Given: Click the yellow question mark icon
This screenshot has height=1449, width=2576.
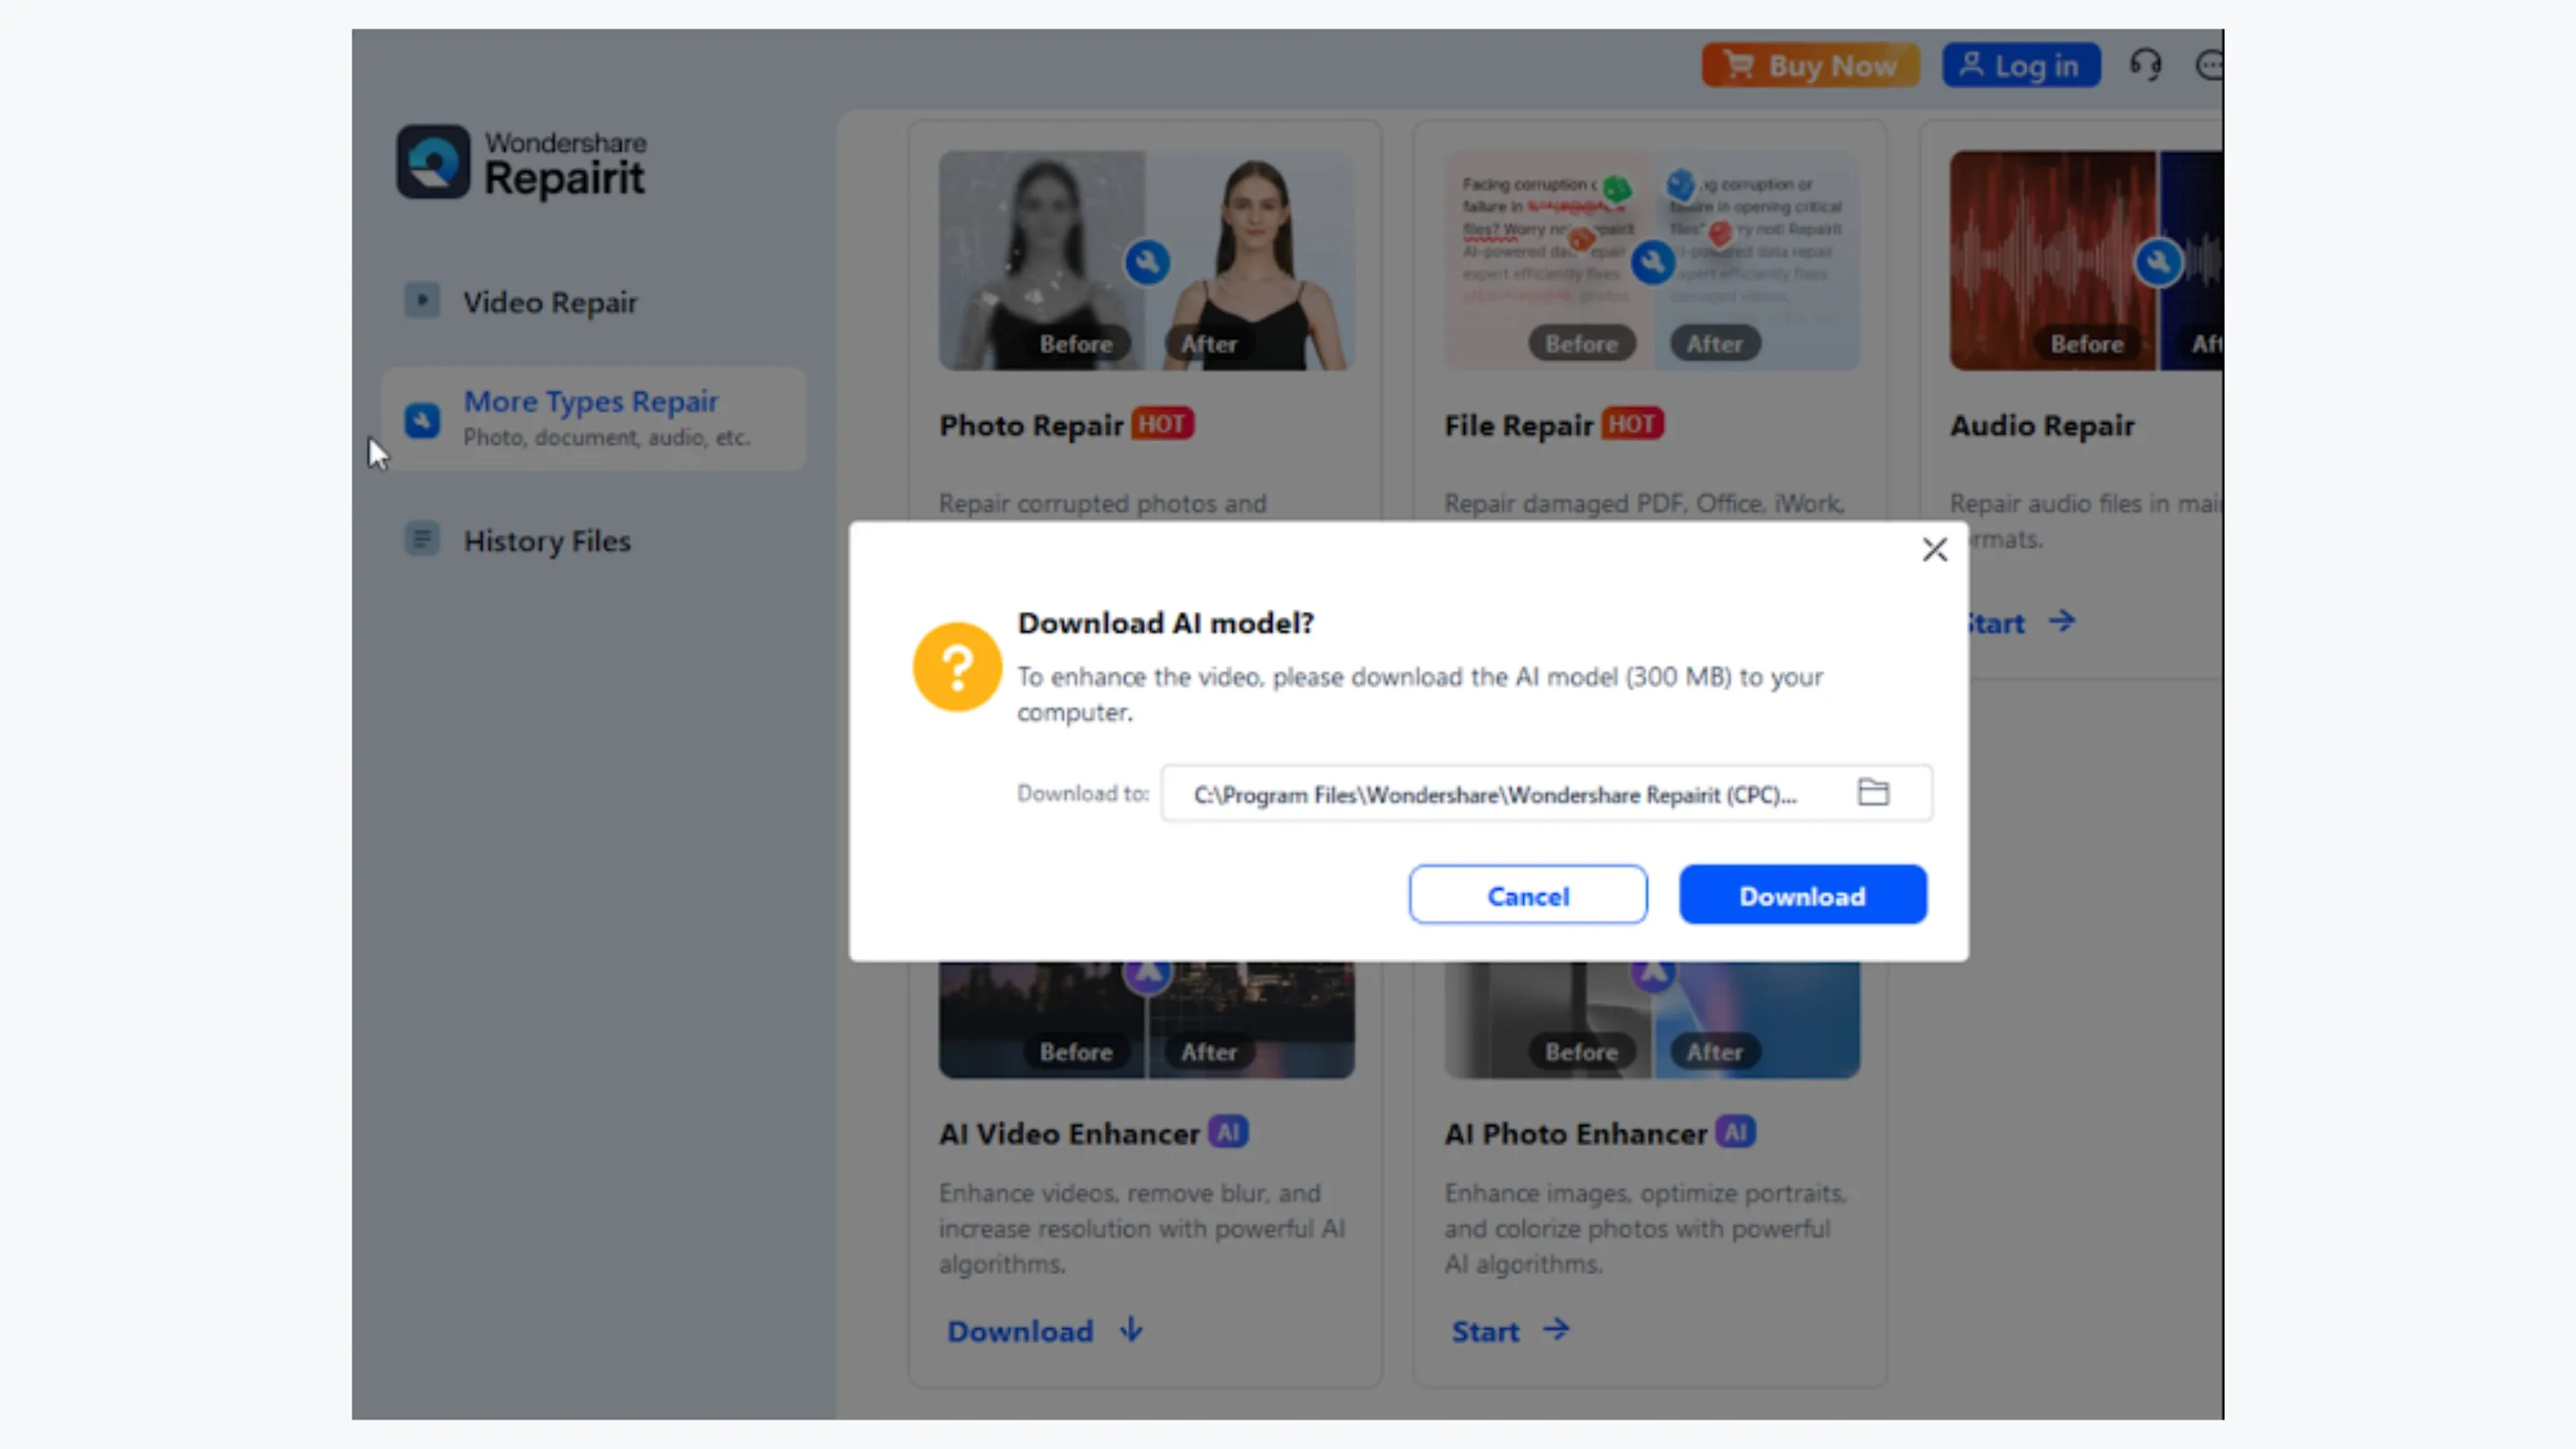Looking at the screenshot, I should coord(957,667).
